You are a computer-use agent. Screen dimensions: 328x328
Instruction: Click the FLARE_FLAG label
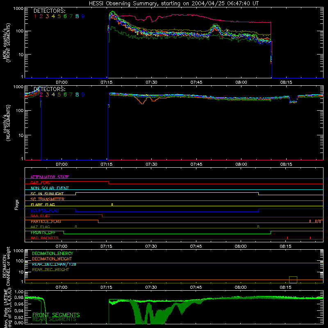pos(43,205)
